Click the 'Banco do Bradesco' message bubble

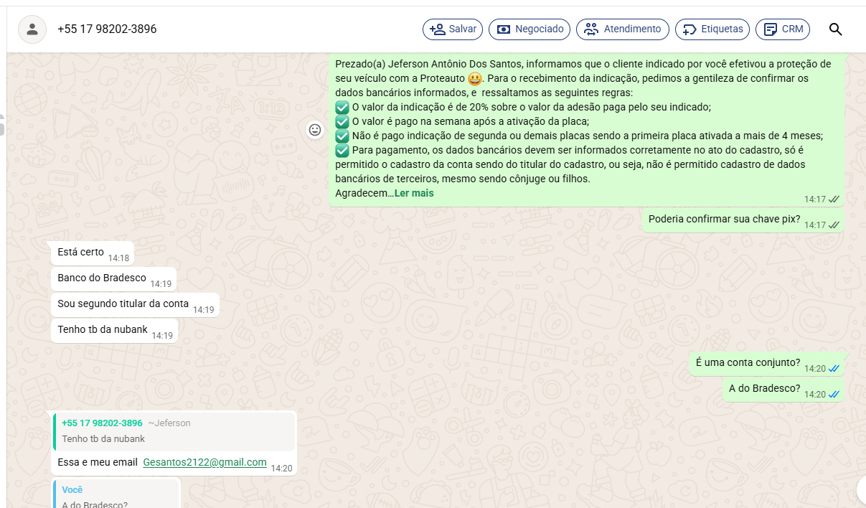[102, 278]
